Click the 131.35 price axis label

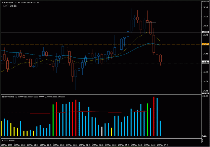click(x=206, y=72)
